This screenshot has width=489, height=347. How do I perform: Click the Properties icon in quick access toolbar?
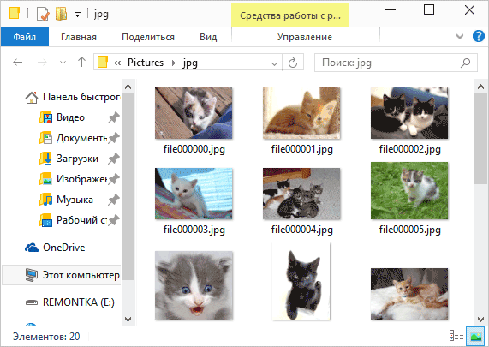coord(43,14)
